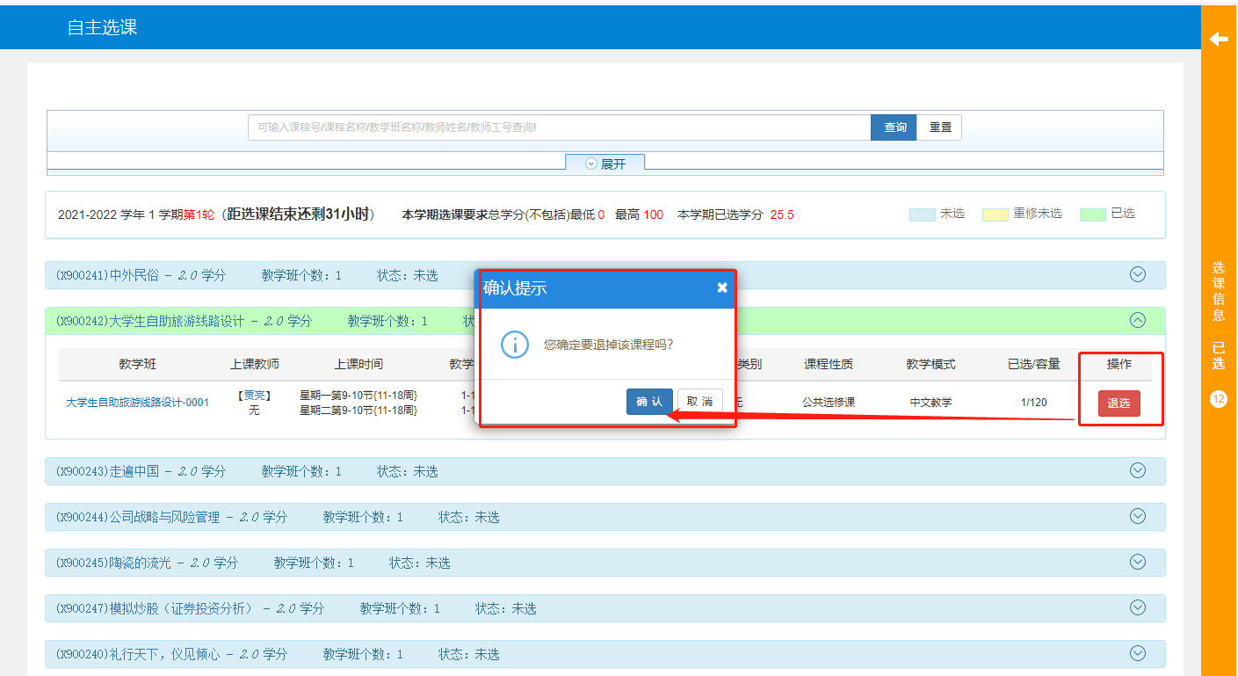Expand the 陶瓷的流光 course chevron
The height and width of the screenshot is (676, 1238).
pos(1137,562)
